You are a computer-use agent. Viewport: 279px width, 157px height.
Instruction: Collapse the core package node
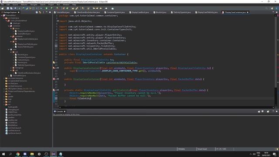coord(9,49)
